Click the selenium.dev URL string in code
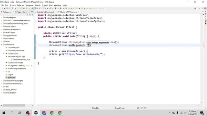Image resolution: width=207 pixels, height=116 pixels. [83, 54]
